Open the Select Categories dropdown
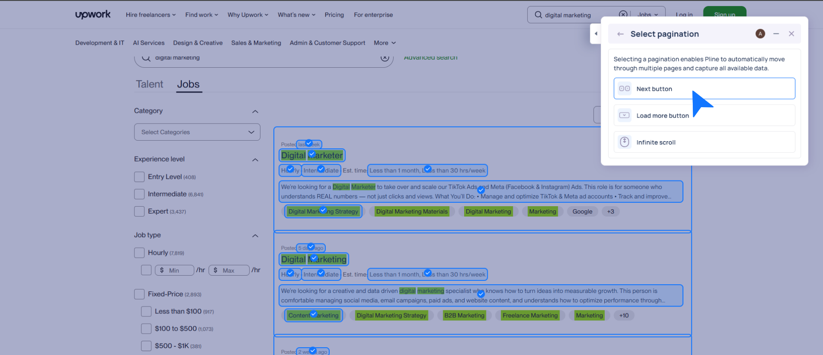 197,132
